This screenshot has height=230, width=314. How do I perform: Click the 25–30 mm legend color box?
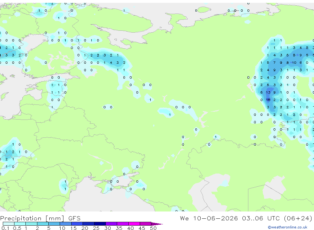(100, 224)
